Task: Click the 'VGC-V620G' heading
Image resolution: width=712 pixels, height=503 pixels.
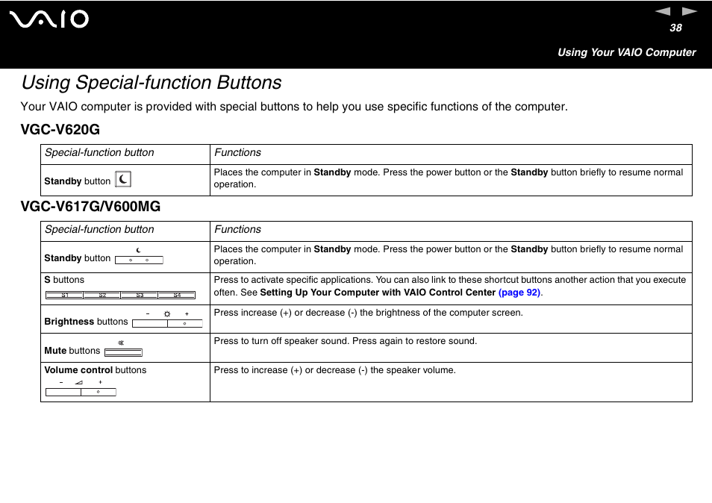Action: (x=60, y=130)
